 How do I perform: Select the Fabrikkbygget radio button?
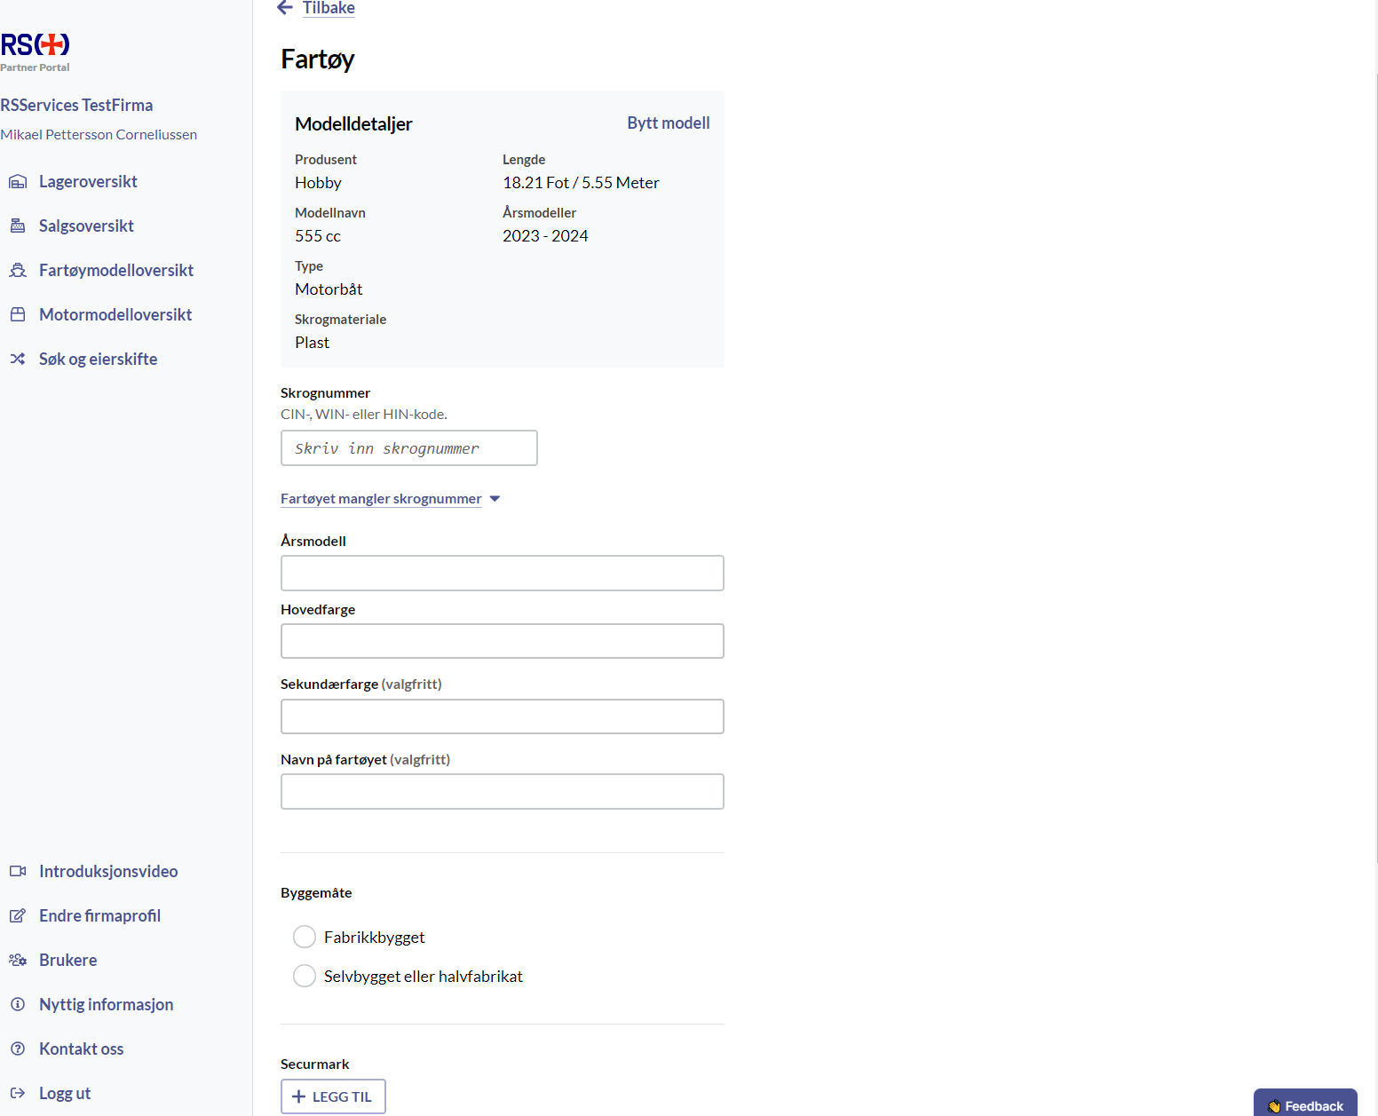(305, 937)
